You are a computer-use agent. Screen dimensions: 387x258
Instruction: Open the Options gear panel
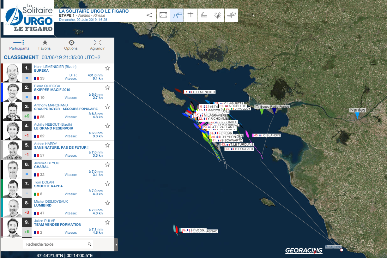coord(71,45)
